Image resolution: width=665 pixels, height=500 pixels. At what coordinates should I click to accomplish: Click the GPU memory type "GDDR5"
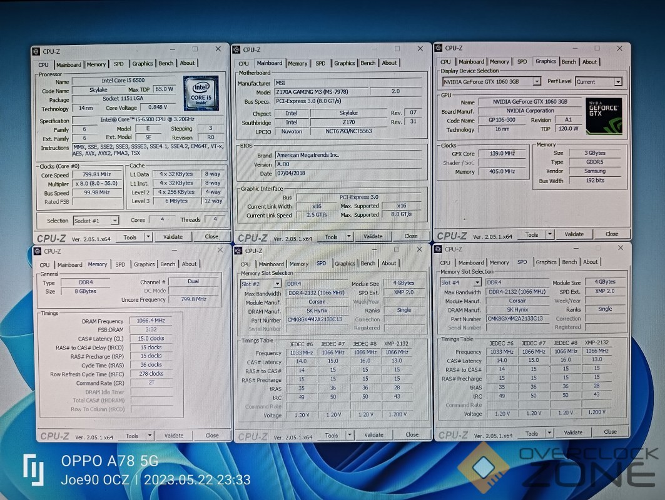click(x=595, y=162)
